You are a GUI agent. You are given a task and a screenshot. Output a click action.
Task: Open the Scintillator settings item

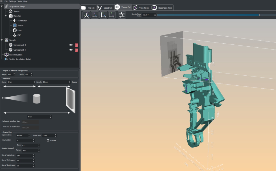click(x=22, y=20)
